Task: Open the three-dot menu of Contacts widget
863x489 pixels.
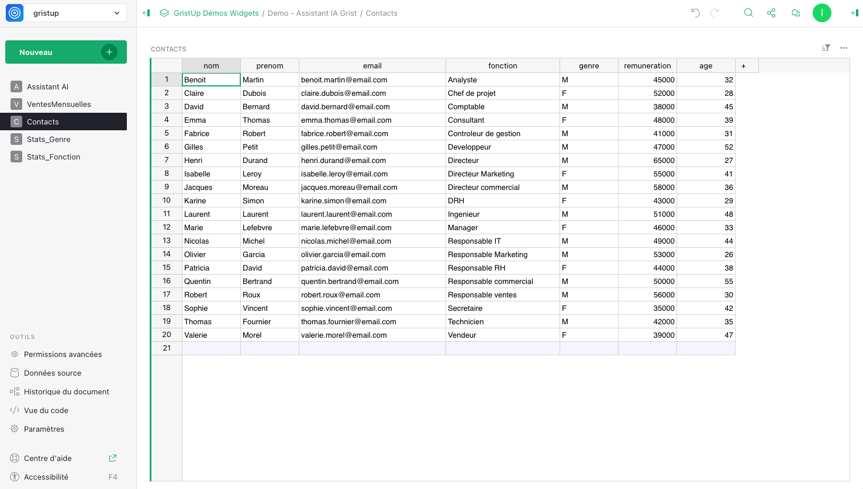Action: [x=844, y=48]
